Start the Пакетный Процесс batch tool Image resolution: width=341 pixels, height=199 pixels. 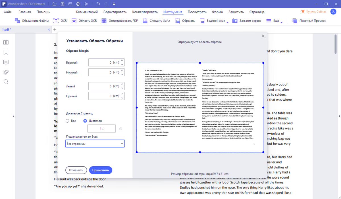[x=309, y=21]
